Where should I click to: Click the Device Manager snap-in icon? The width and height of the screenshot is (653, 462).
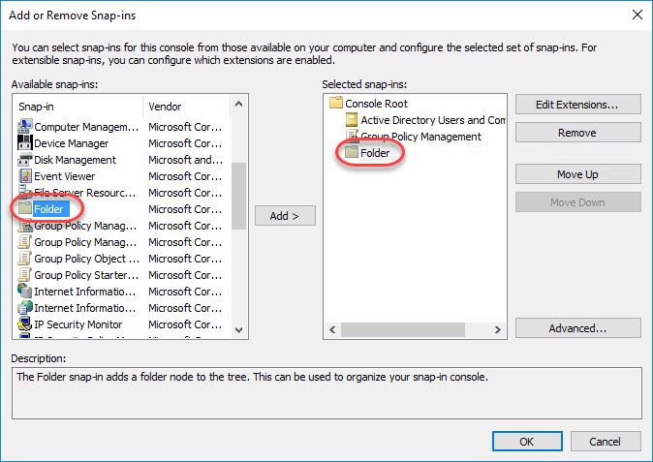pyautogui.click(x=25, y=142)
